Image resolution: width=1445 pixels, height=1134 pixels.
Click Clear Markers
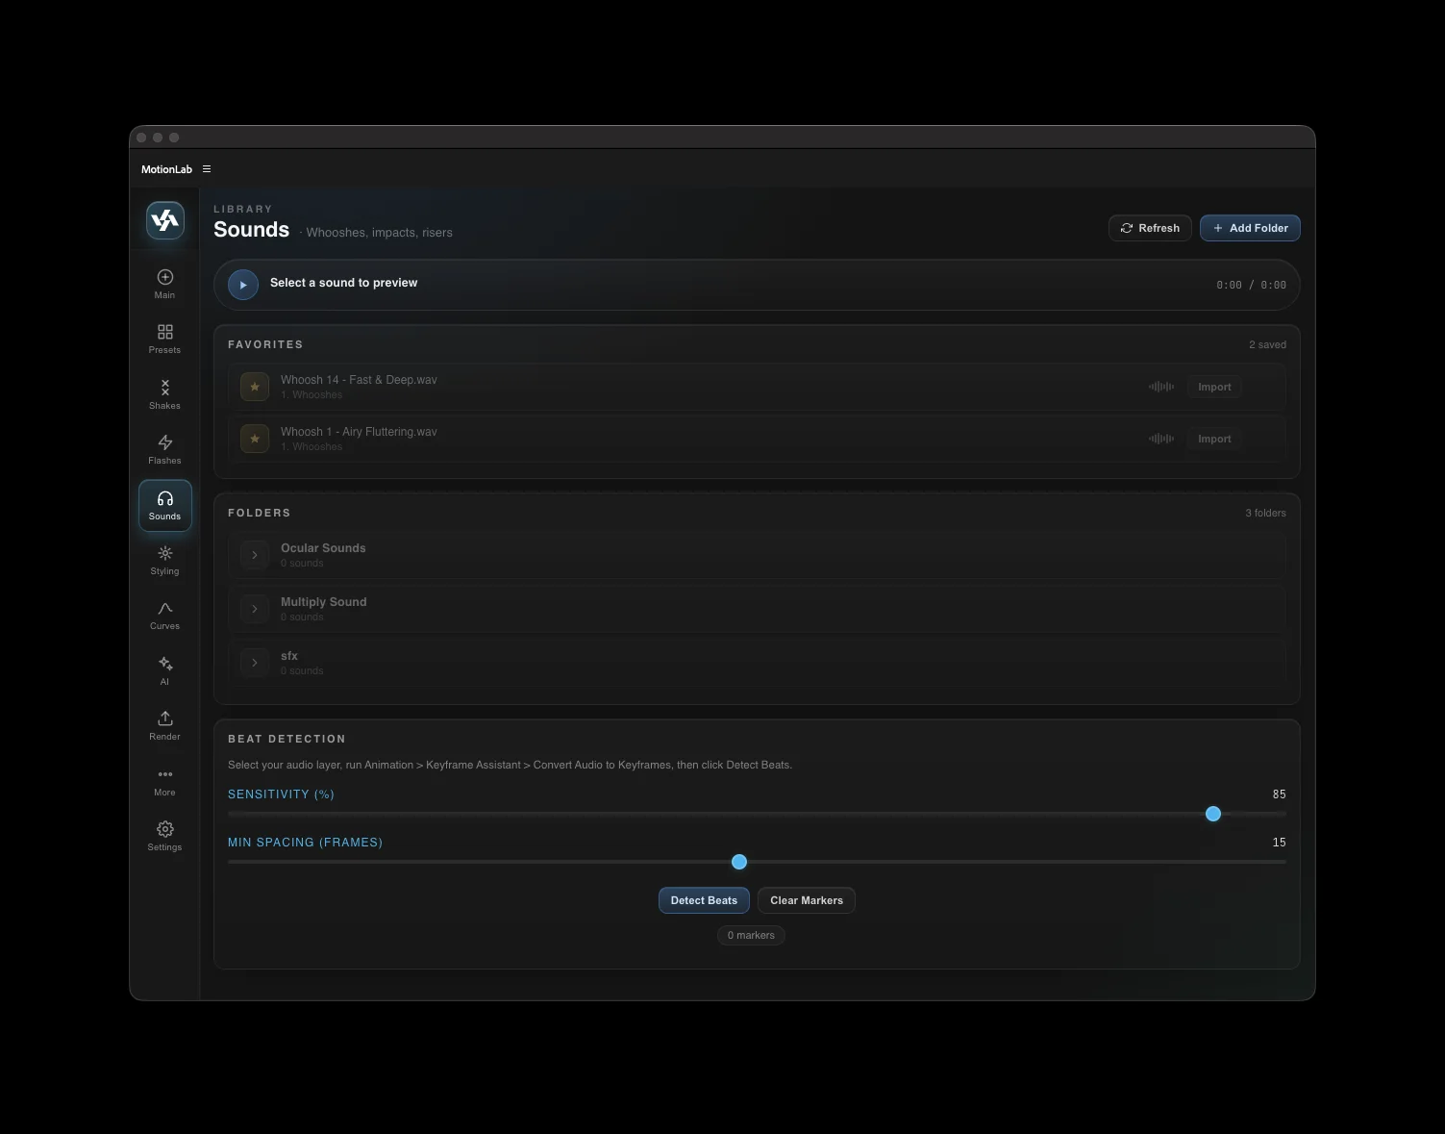pyautogui.click(x=807, y=900)
